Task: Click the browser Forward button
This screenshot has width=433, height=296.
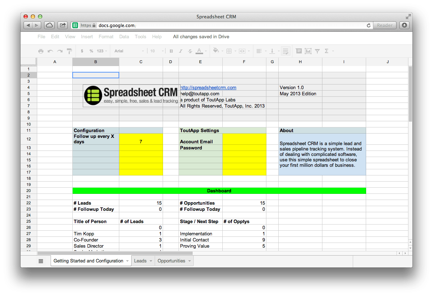Action: [x=37, y=25]
